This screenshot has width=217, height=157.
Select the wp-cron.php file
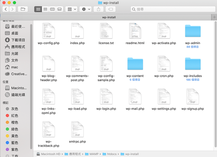click(x=164, y=67)
